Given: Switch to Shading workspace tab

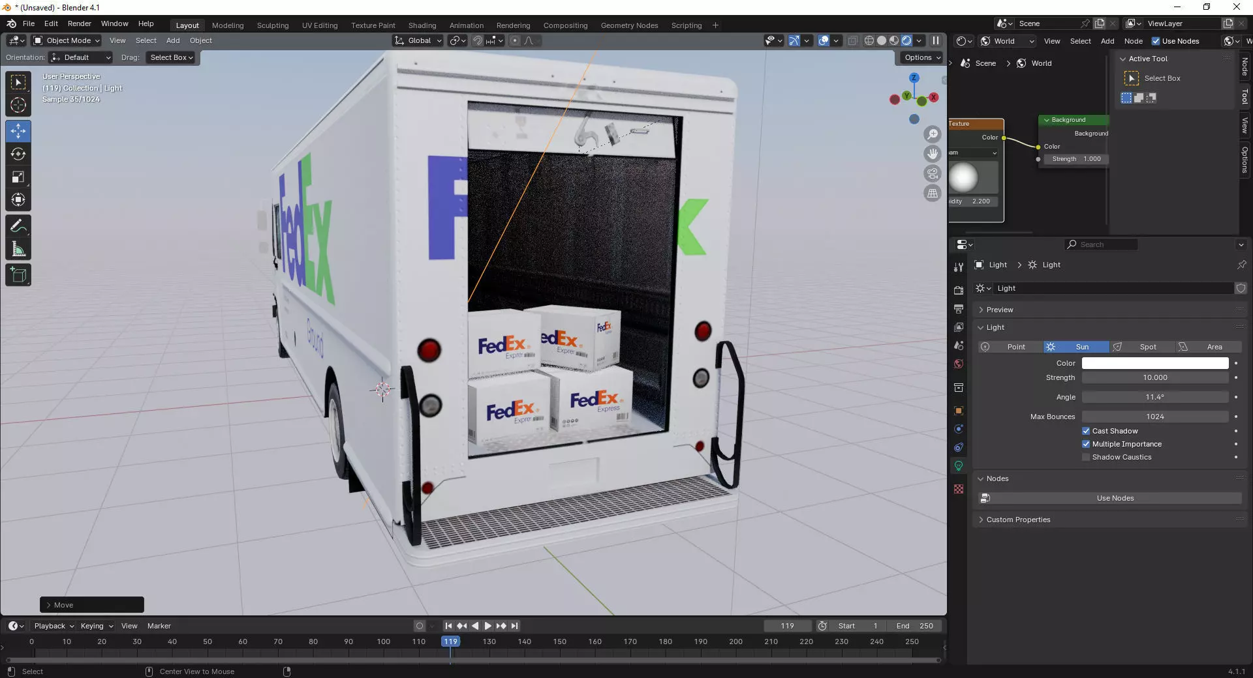Looking at the screenshot, I should point(422,25).
